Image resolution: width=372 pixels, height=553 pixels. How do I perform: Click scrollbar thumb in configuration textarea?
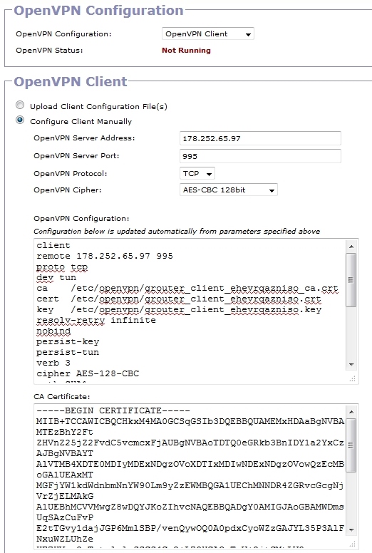pyautogui.click(x=351, y=279)
